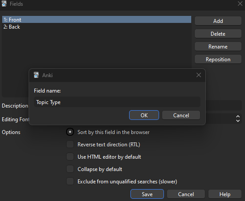Select the 2: Back field
245x201 pixels.
[x=97, y=27]
